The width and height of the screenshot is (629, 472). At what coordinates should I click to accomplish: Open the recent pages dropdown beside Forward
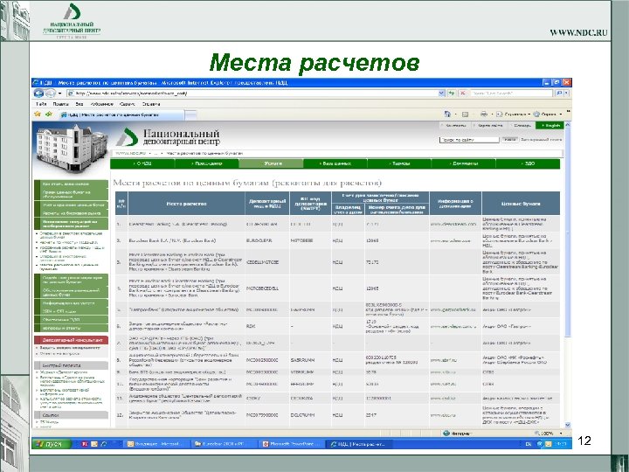click(59, 94)
